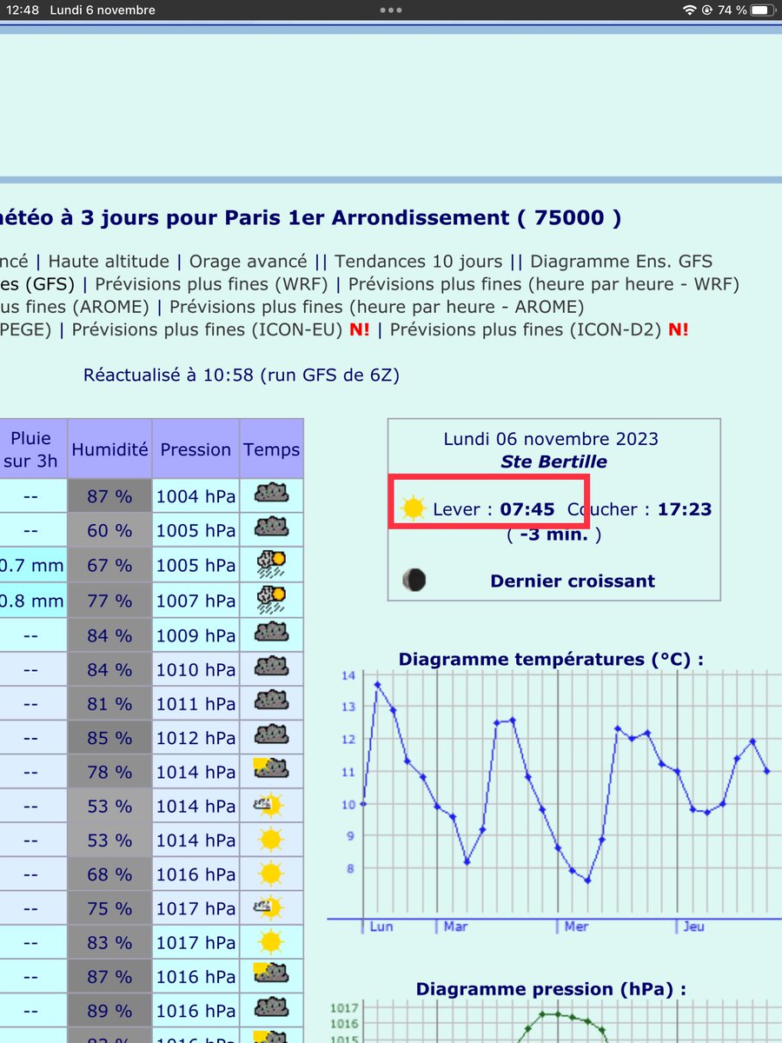Click the Mer day label under the temperature chart
The image size is (782, 1043).
coord(576,927)
